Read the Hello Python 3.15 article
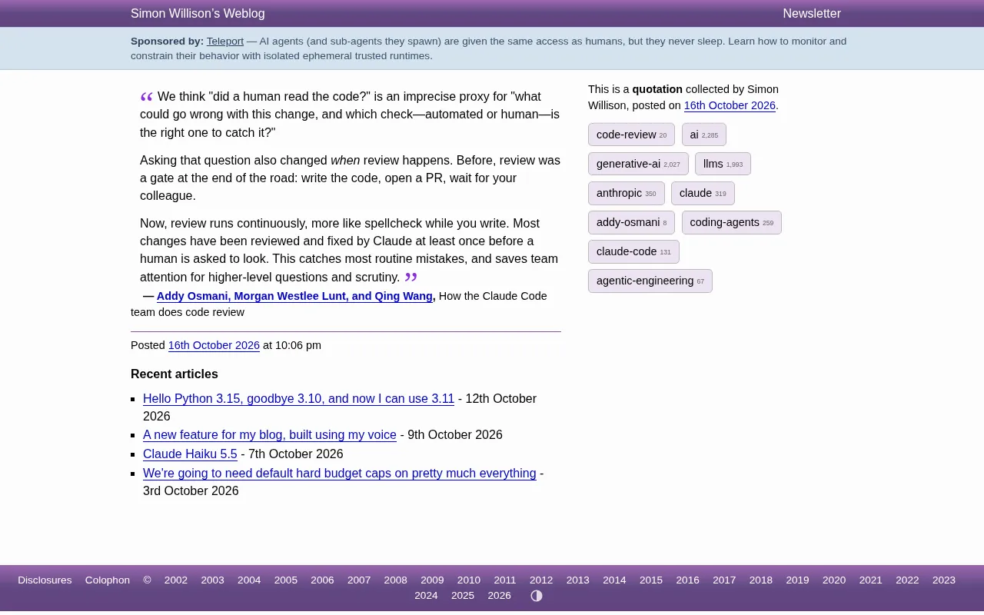Image resolution: width=984 pixels, height=615 pixels. 298,398
